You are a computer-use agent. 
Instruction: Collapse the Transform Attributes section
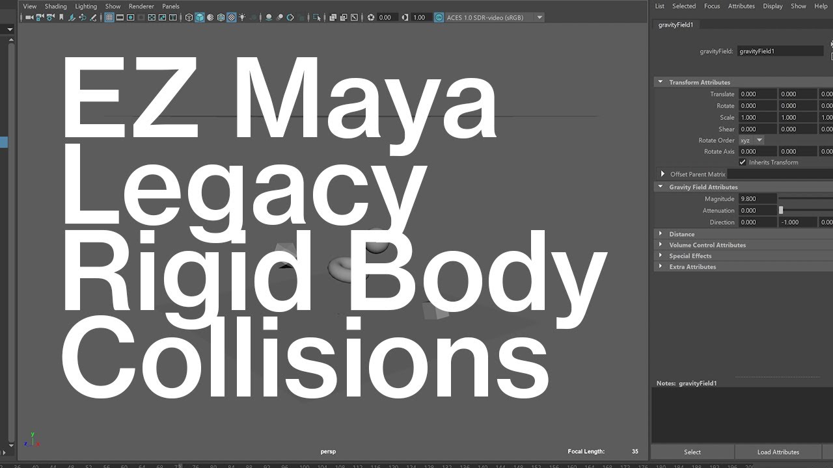(661, 83)
